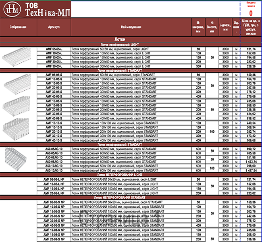Click the Зображення column header
Viewport: 262px width, 242px height.
[18, 27]
